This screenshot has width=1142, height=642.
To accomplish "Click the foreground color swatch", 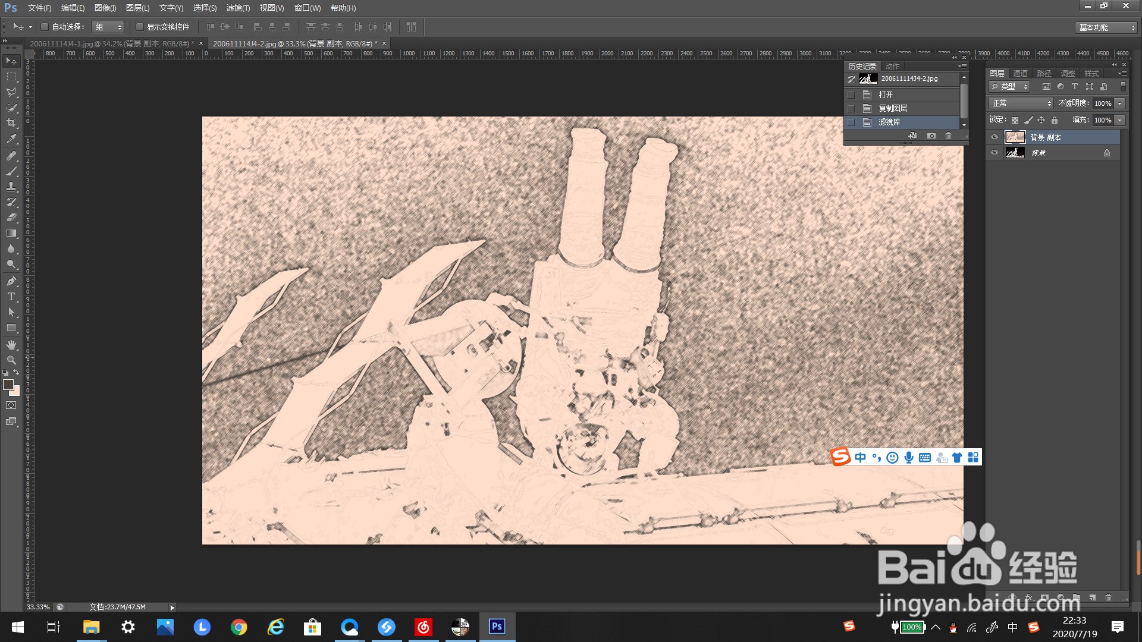I will [8, 385].
